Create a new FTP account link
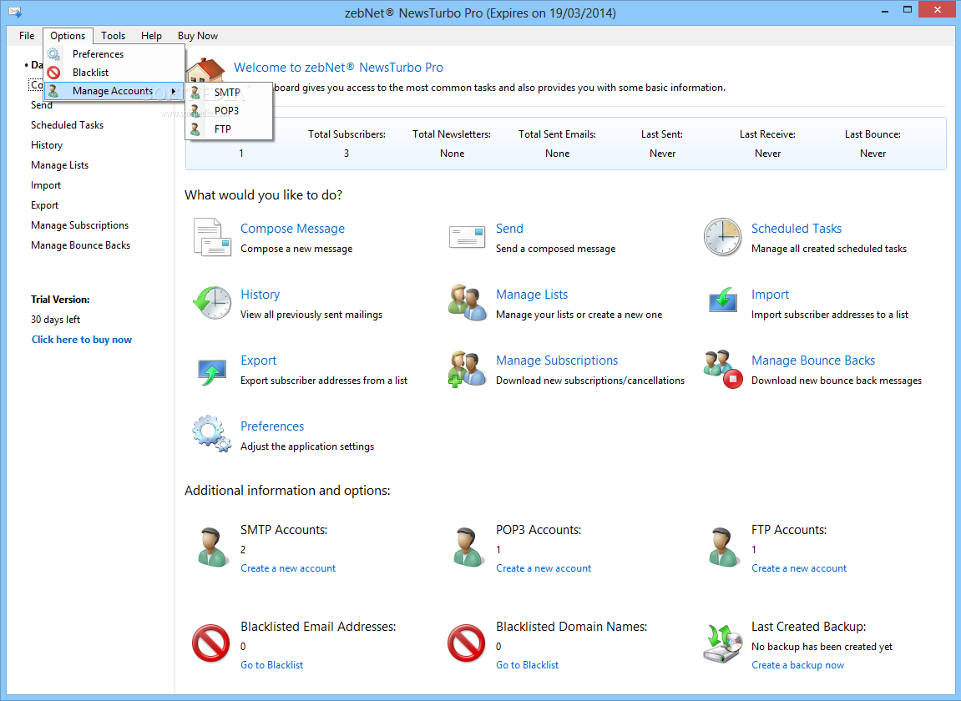The height and width of the screenshot is (701, 961). 799,568
